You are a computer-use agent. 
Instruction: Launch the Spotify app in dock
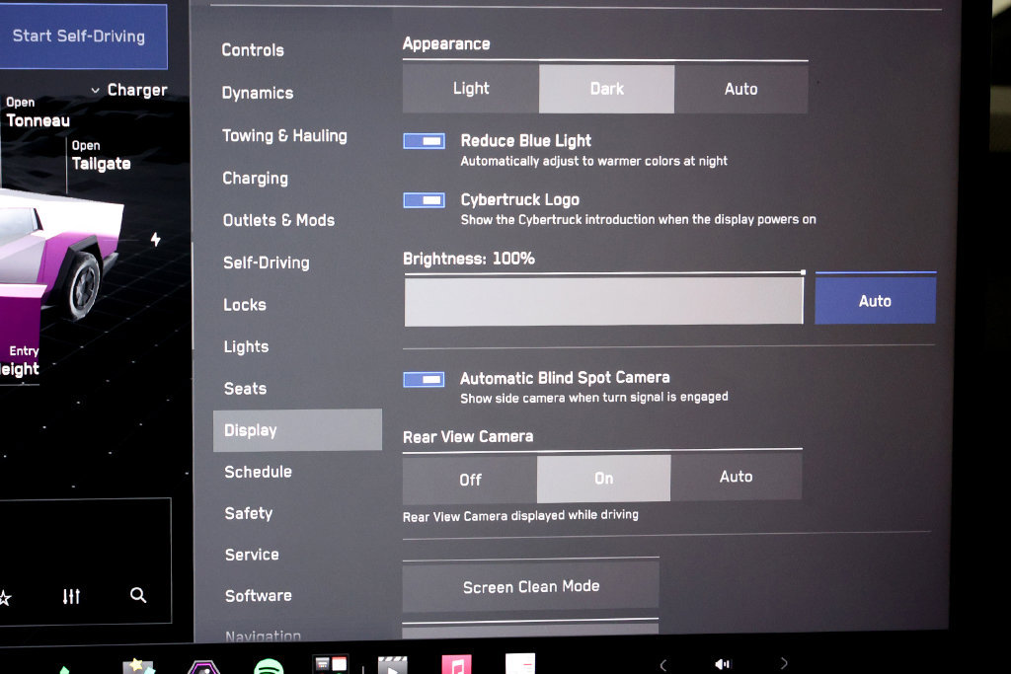tap(269, 666)
